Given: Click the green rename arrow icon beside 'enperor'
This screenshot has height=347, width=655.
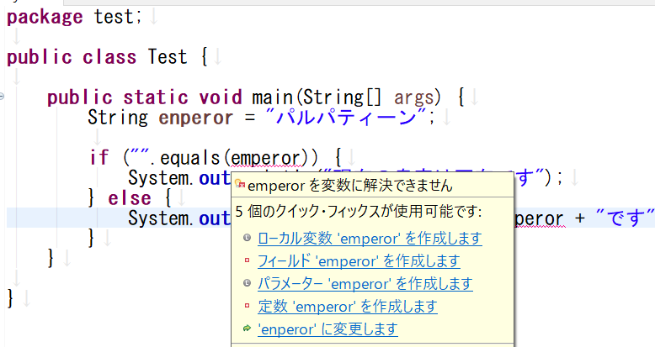Looking at the screenshot, I should pyautogui.click(x=246, y=329).
